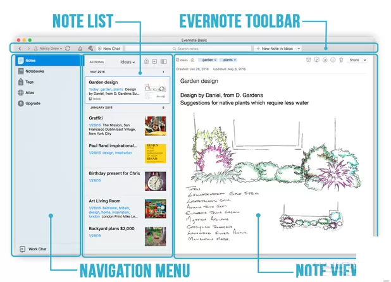Click the tag icon beside Ideas in the note header
The image size is (391, 282).
(x=192, y=60)
